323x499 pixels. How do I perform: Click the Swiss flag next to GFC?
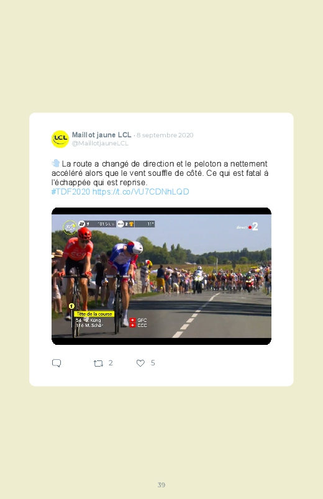[133, 320]
